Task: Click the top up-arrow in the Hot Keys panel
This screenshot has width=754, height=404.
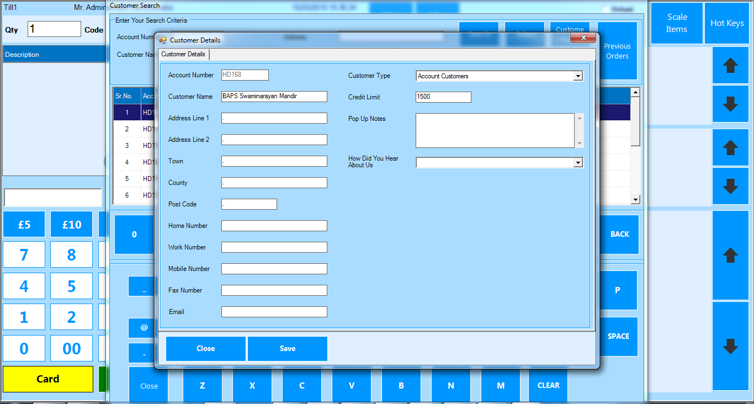Action: (730, 65)
